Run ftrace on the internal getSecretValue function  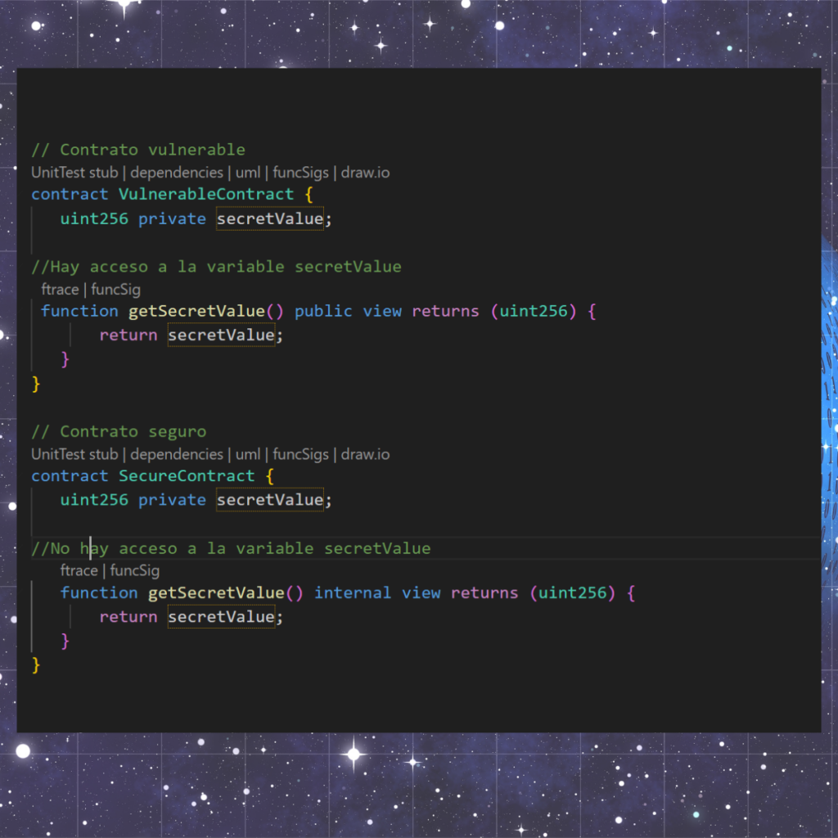pyautogui.click(x=79, y=570)
